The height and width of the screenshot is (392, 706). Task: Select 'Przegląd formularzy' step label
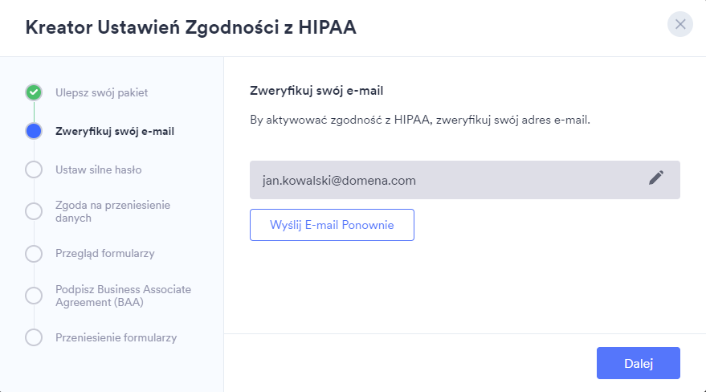[x=104, y=253]
